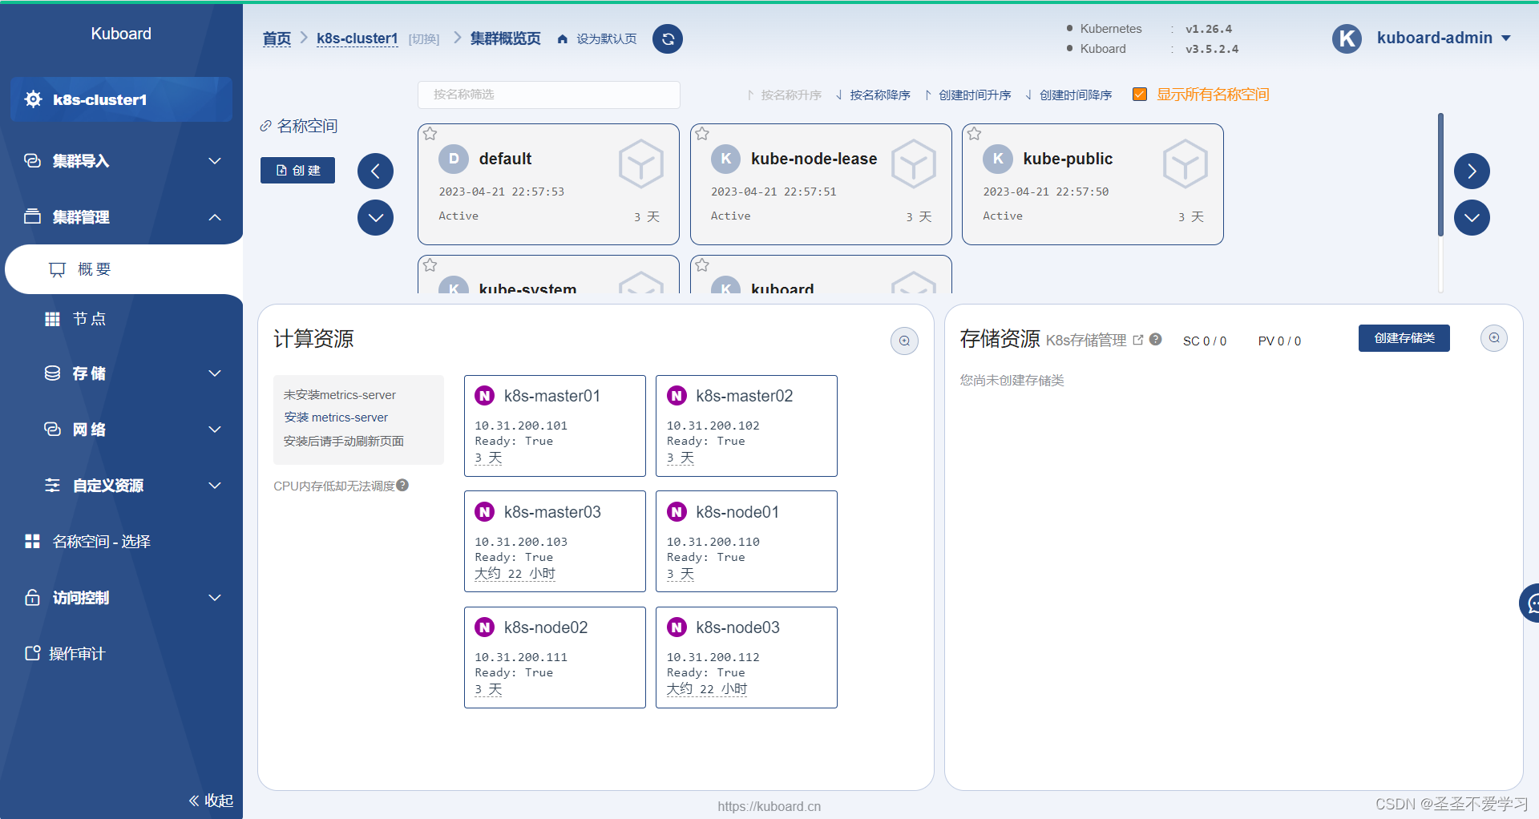The width and height of the screenshot is (1539, 819).
Task: Click the kuboard-admin avatar icon
Action: 1347,38
